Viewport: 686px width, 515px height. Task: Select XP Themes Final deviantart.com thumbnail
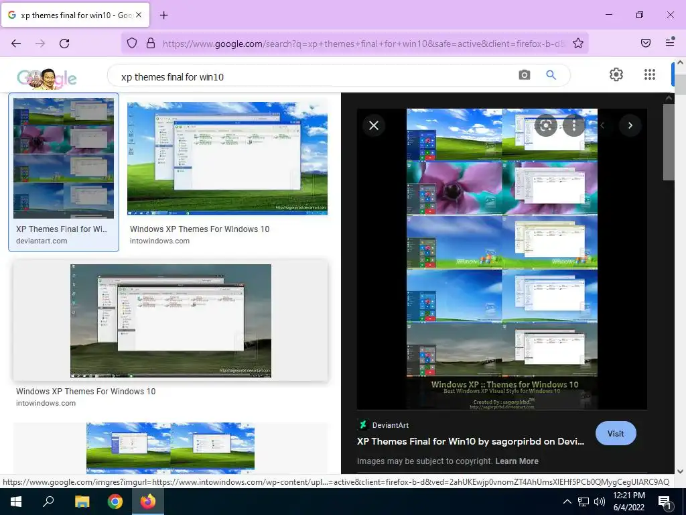pyautogui.click(x=64, y=158)
